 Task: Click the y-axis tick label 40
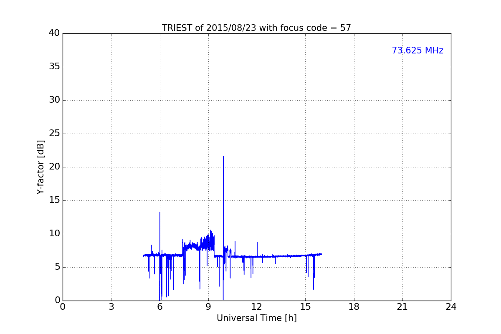point(54,33)
